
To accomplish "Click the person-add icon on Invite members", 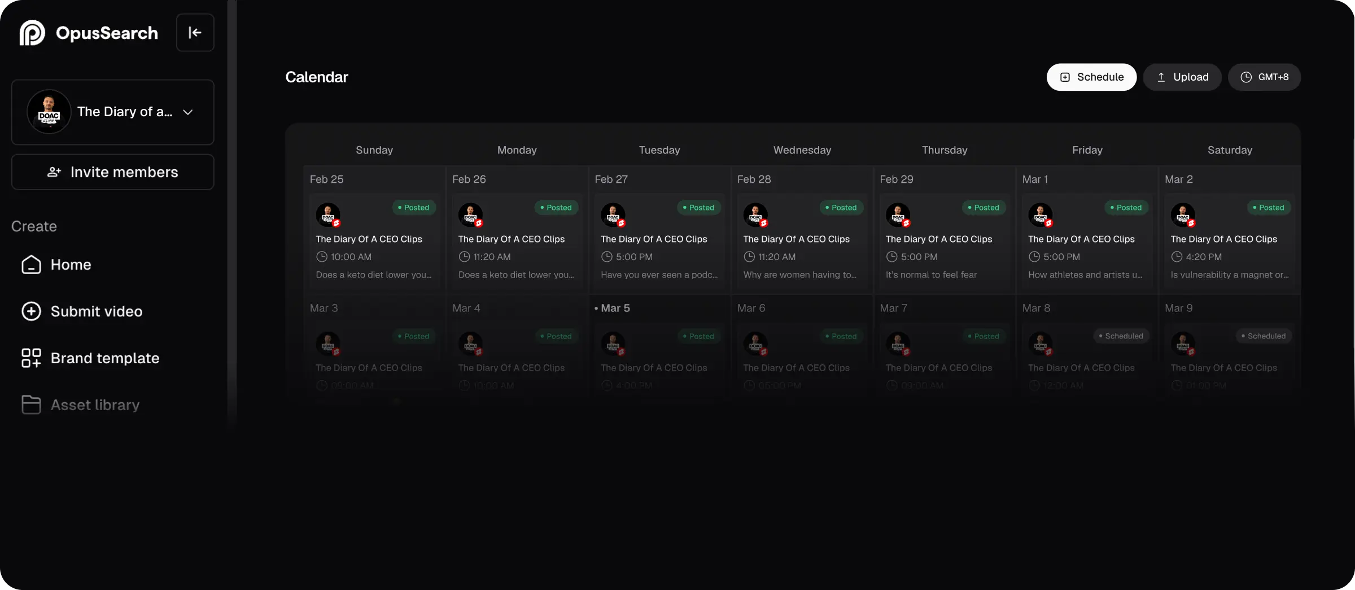I will 54,172.
